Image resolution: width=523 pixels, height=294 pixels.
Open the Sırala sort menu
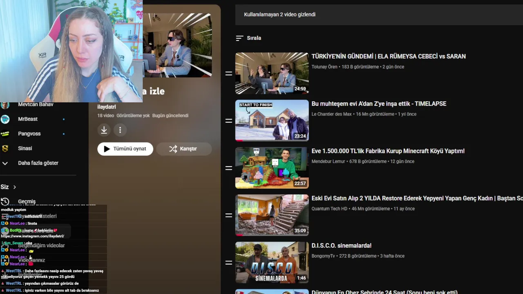[x=248, y=38]
